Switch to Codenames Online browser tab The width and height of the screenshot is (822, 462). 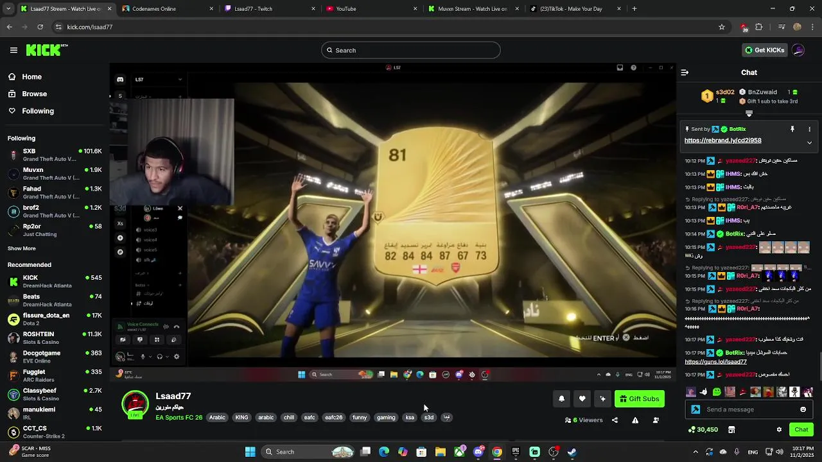167,9
